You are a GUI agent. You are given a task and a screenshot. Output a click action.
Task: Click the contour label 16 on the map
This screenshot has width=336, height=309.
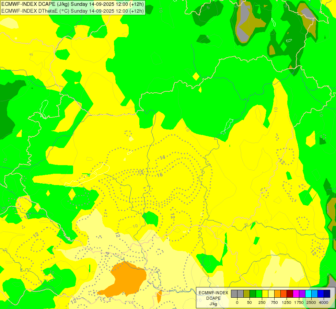pos(160,175)
